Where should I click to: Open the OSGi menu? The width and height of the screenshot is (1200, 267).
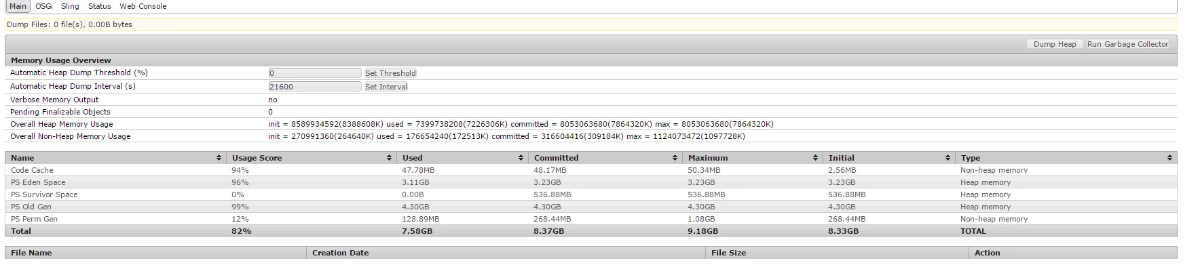click(x=44, y=6)
